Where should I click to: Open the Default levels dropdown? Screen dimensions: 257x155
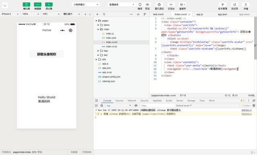point(184,105)
